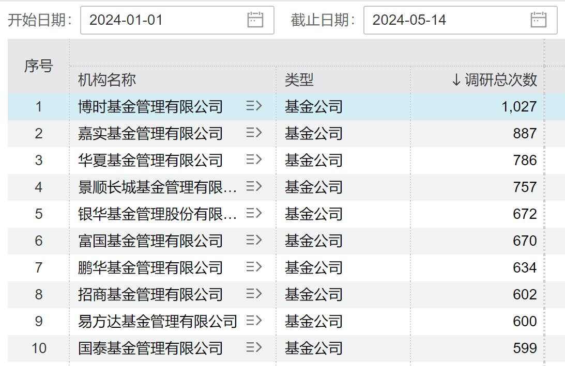565x366 pixels.
Task: Select 银华基金管理股份有限... name
Action: click(x=158, y=214)
